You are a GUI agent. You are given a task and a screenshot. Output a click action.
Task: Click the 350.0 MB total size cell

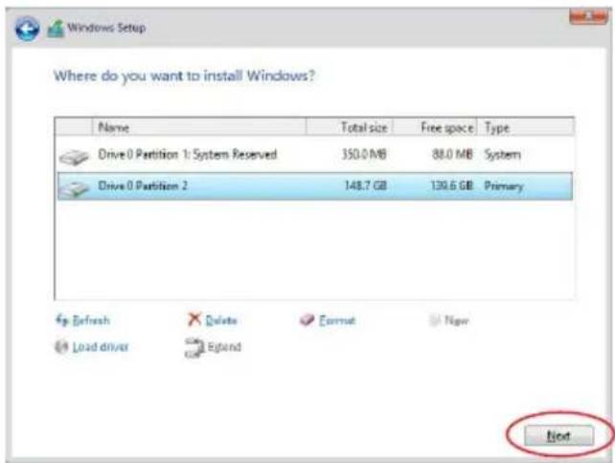(364, 154)
